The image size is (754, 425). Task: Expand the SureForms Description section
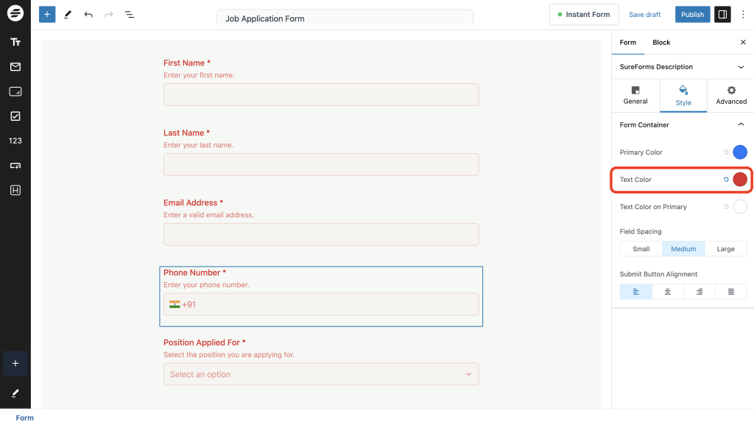point(741,66)
